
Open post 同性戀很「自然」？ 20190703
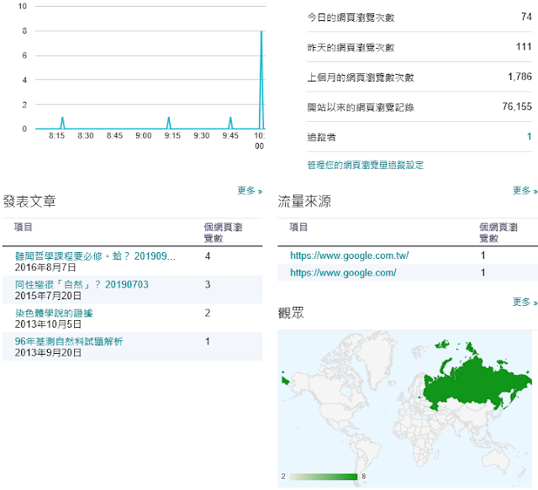coord(82,284)
